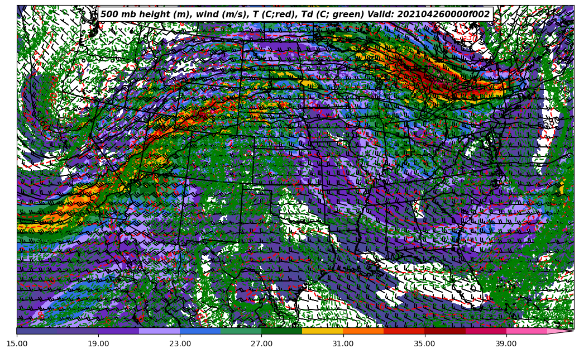Select the blue colorbar segment after 23.00
The image size is (579, 353).
[200, 331]
